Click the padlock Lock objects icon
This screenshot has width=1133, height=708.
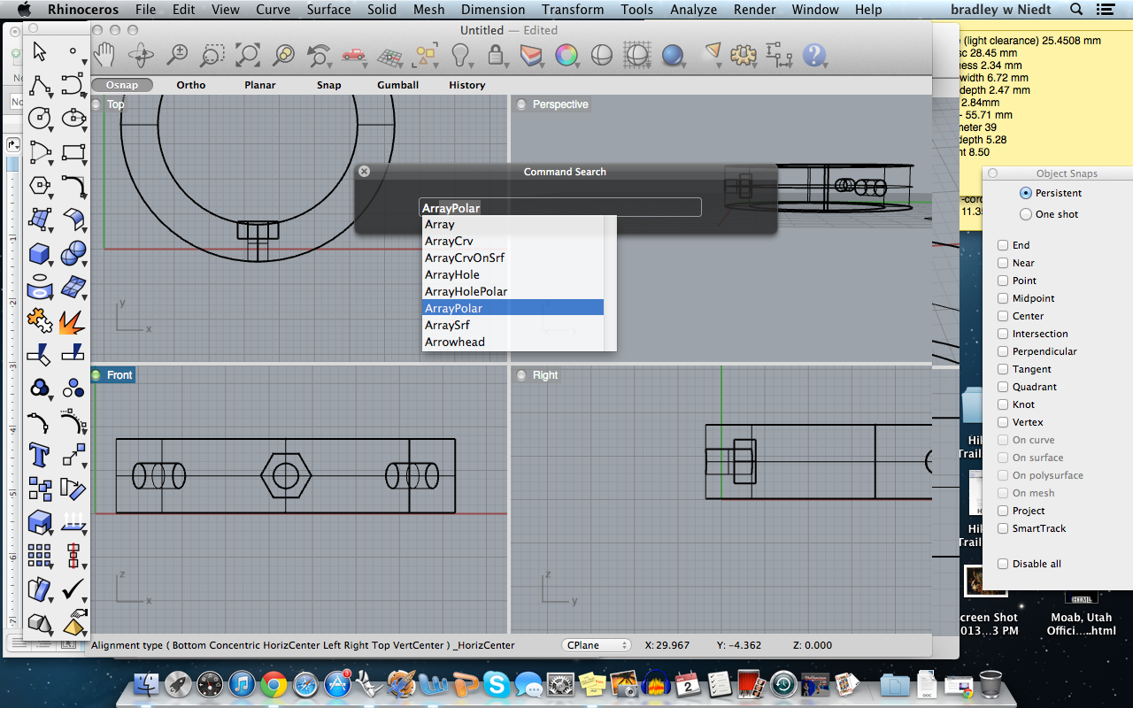496,55
